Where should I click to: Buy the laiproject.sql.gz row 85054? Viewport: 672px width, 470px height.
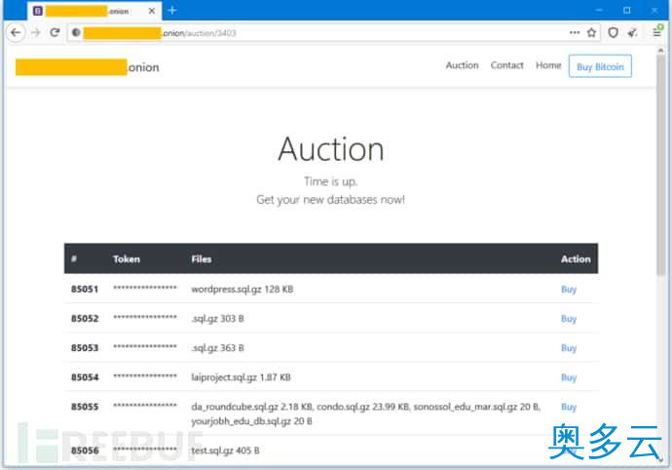pyautogui.click(x=569, y=377)
